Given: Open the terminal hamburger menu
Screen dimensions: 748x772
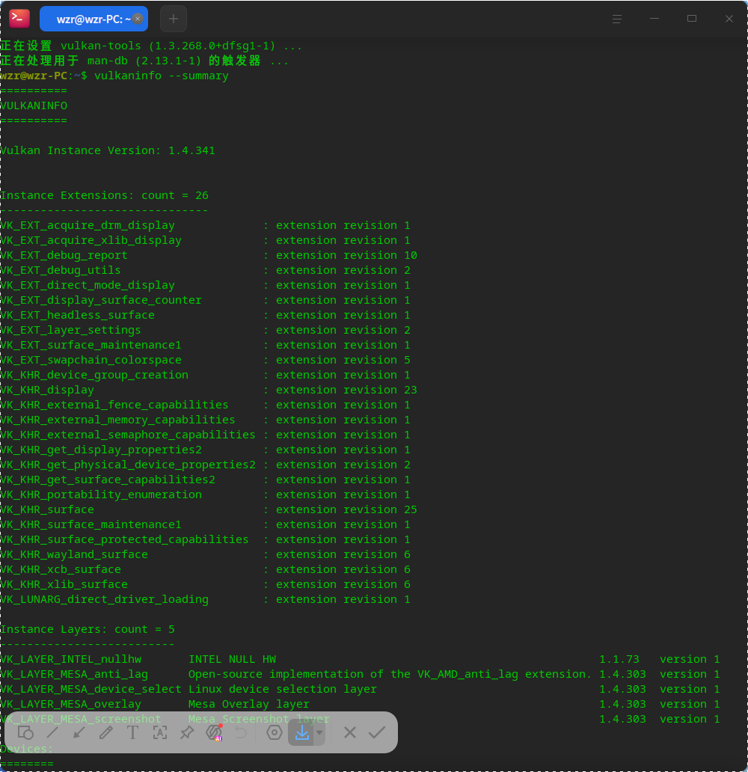Looking at the screenshot, I should click(617, 19).
